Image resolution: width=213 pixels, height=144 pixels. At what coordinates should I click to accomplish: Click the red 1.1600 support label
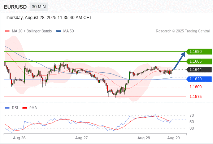tap(195, 87)
